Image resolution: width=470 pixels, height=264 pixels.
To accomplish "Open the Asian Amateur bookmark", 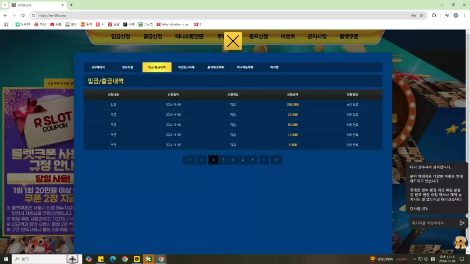I will click(x=174, y=24).
